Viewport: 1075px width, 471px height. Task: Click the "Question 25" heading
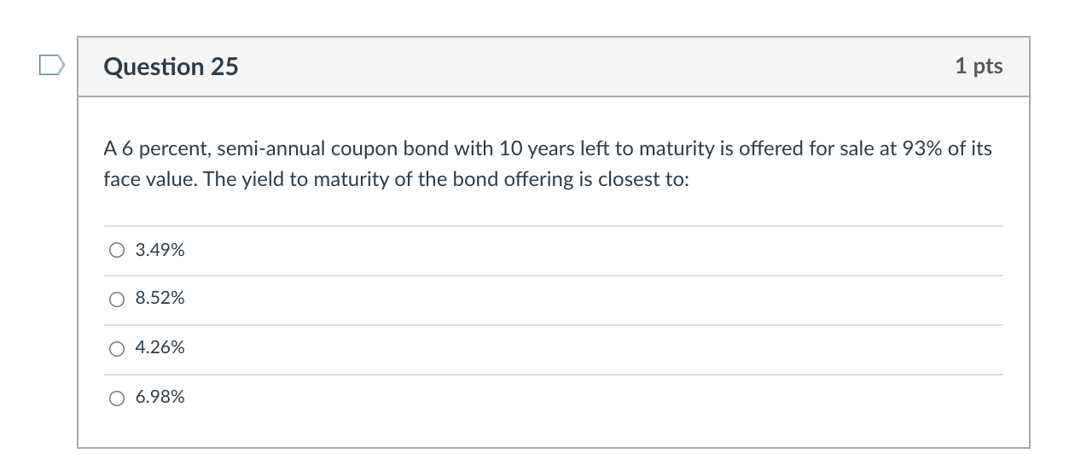pos(171,67)
